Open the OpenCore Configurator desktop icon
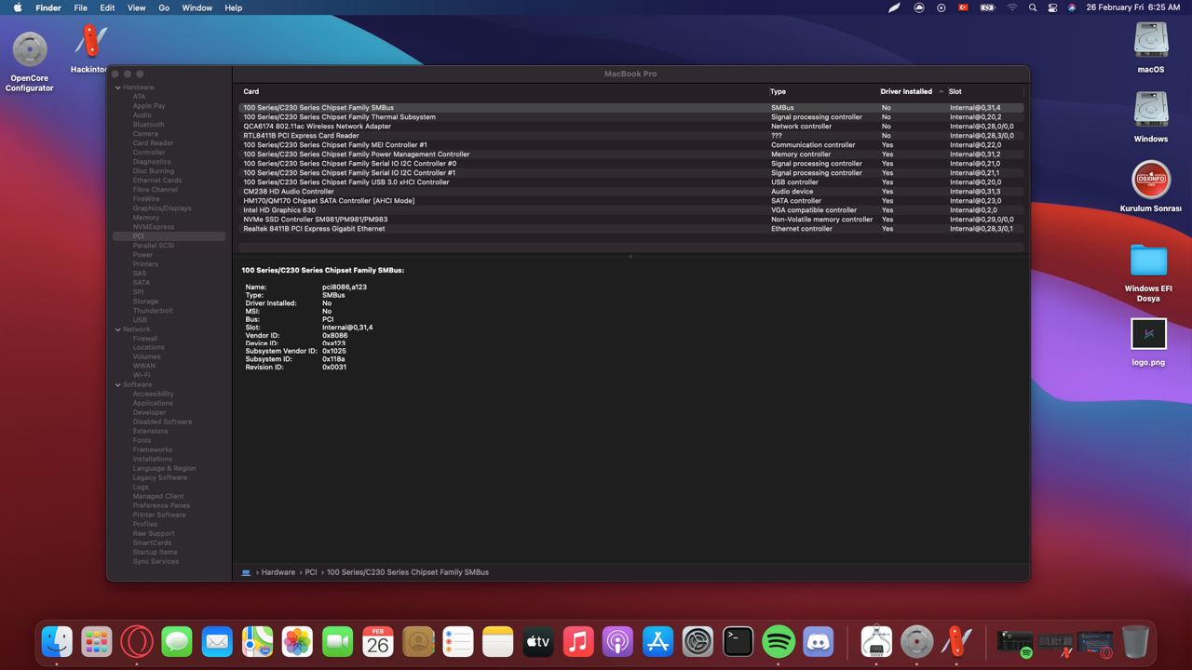 (x=30, y=50)
